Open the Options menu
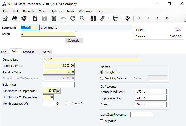186x126 pixels. coord(56,11)
